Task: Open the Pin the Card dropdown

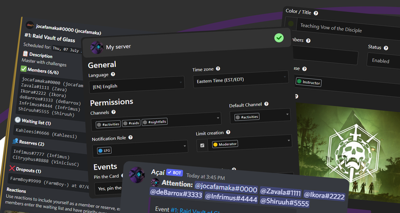Action: point(108,189)
